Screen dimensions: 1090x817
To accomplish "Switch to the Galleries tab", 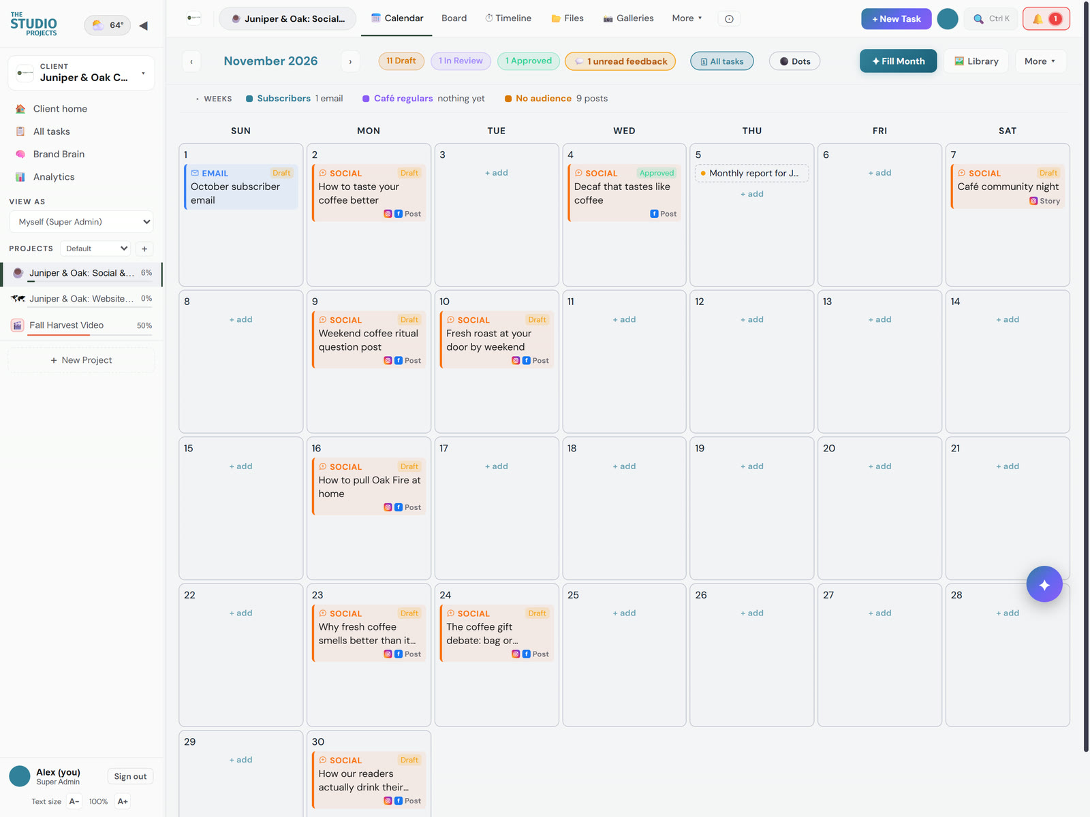I will pos(628,18).
